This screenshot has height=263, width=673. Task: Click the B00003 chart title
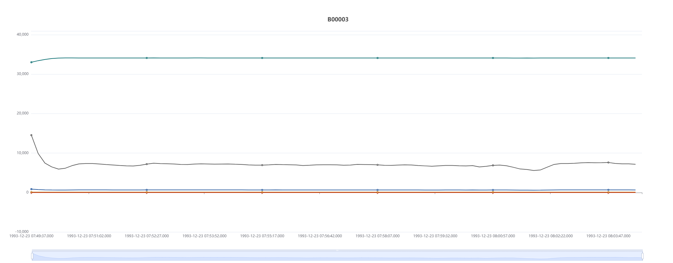[338, 20]
